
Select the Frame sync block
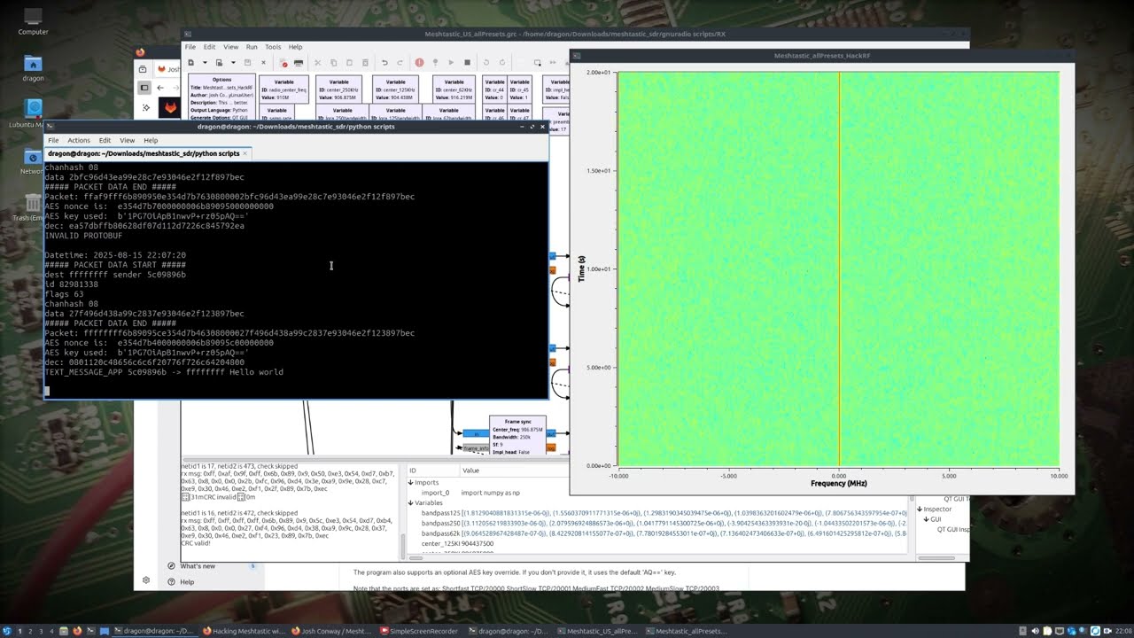point(518,435)
